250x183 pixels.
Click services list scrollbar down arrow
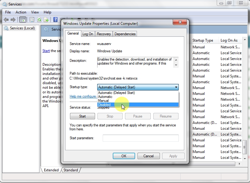click(245, 159)
